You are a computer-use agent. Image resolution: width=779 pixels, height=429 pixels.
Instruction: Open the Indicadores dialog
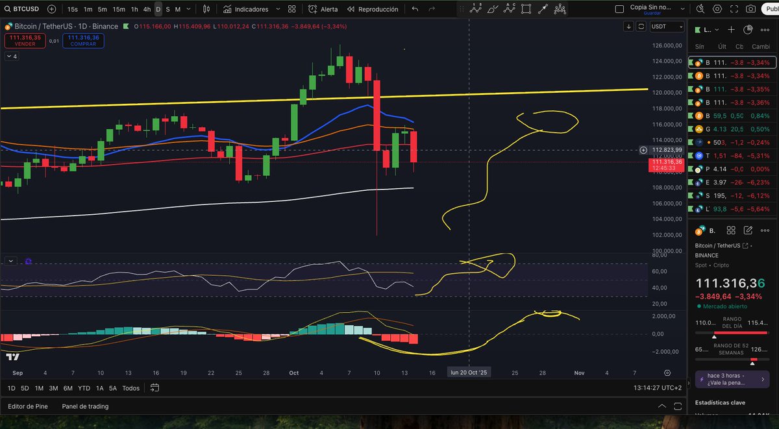click(246, 10)
